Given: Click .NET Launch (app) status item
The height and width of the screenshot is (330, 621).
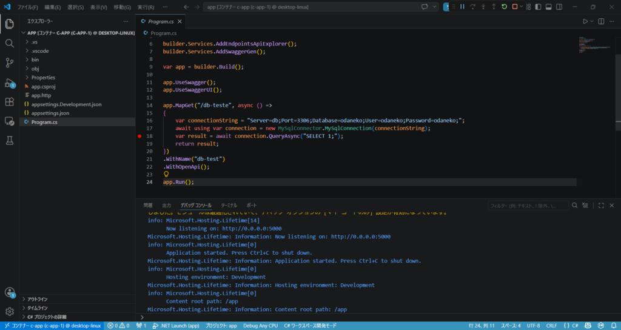Looking at the screenshot, I should click(176, 326).
